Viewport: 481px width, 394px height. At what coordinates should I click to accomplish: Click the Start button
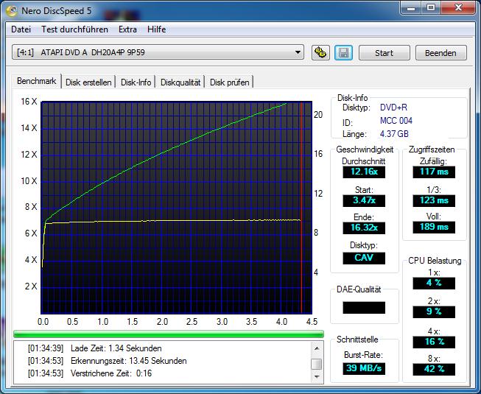pos(384,53)
